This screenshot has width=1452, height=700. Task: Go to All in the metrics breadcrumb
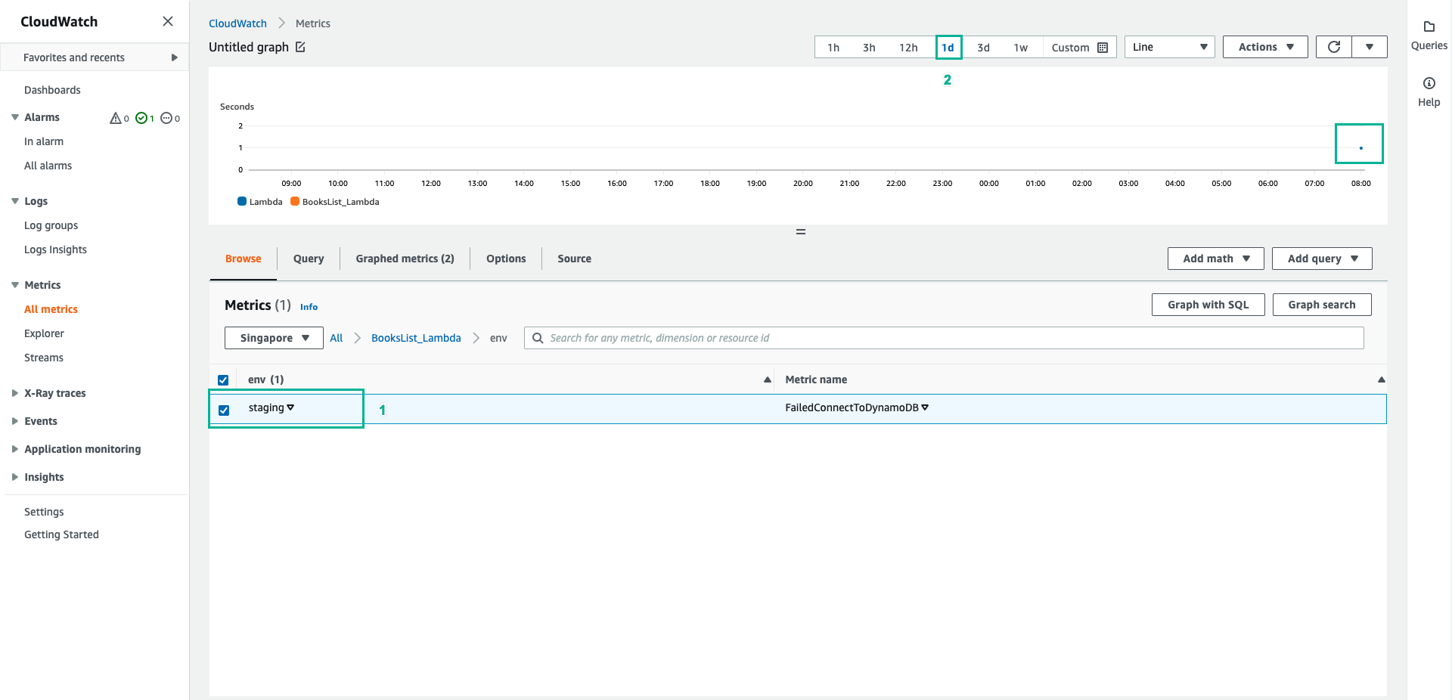tap(336, 338)
